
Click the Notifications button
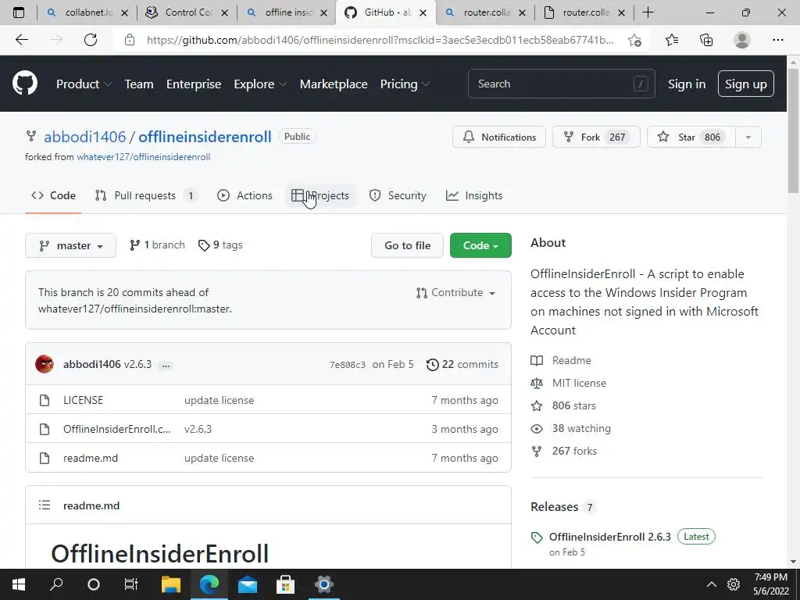pyautogui.click(x=499, y=137)
